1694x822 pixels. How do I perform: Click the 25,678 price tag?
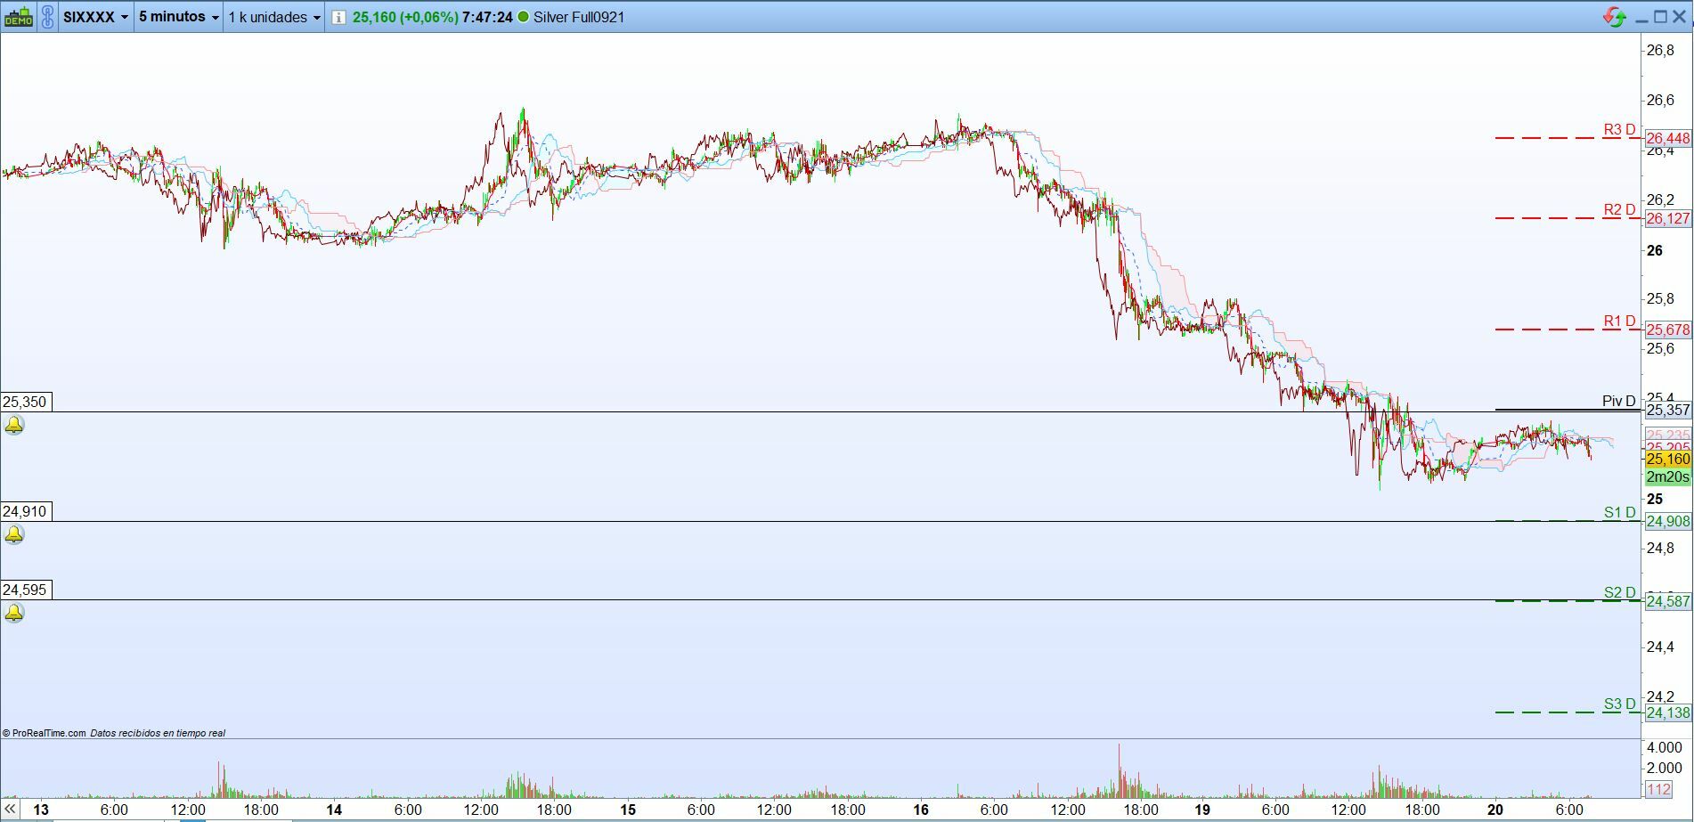1668,330
